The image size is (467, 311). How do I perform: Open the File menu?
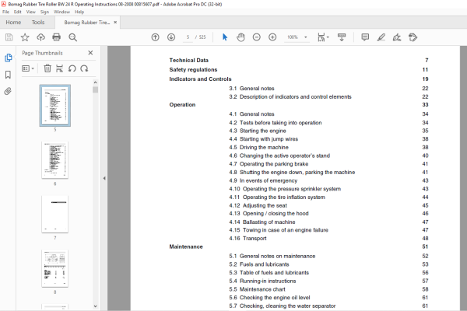(x=5, y=12)
